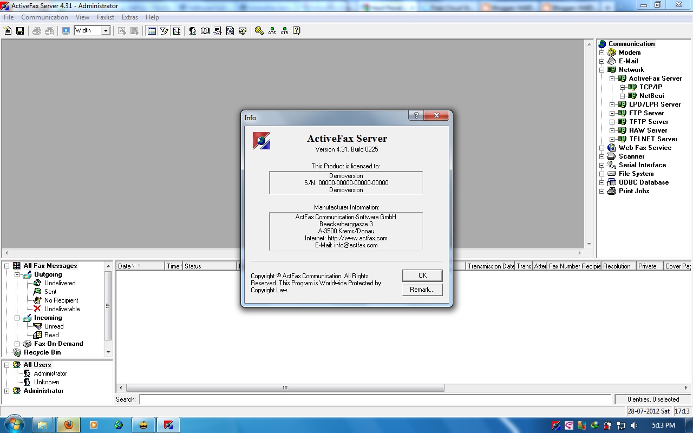Click the Print Jobs printer icon
The image size is (693, 433).
point(612,191)
